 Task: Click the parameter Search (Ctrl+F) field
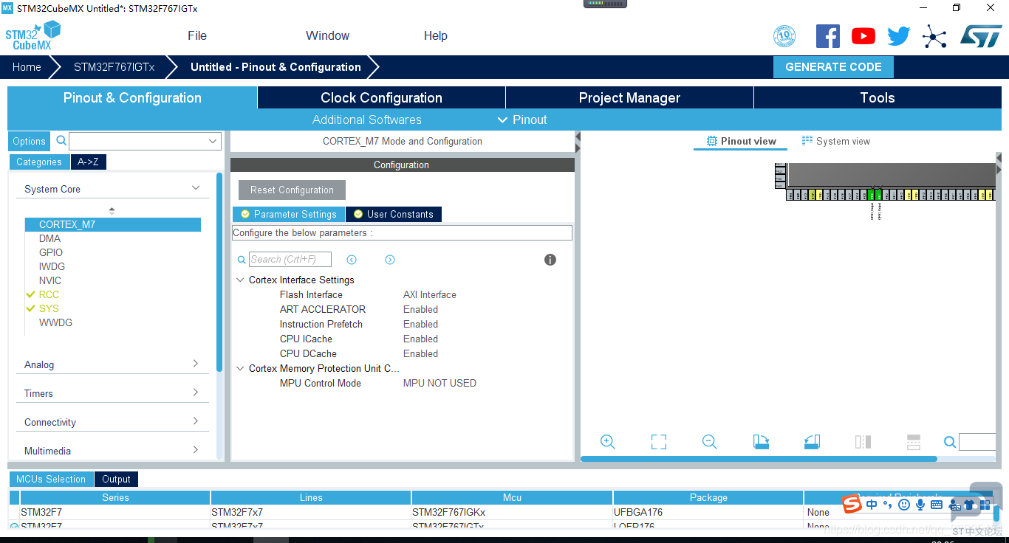tap(290, 259)
